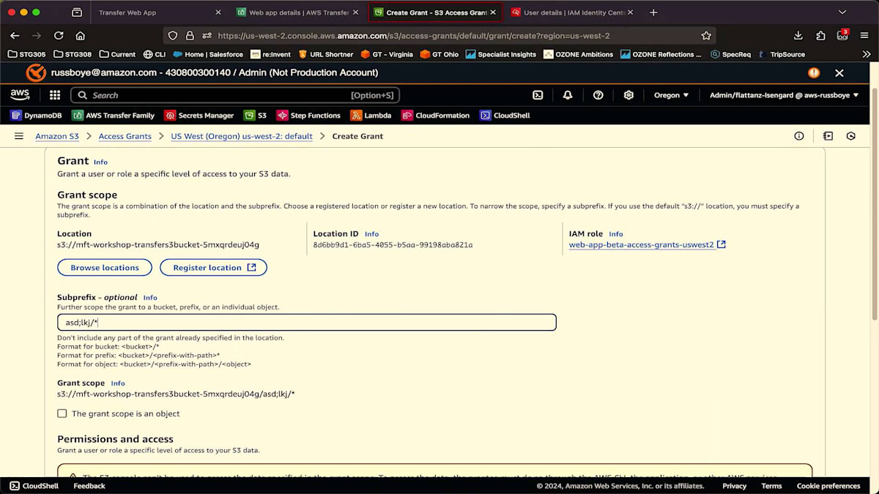Open CloudShell shortcut in favorites bar
Screen dimensions: 879x494
[505, 116]
